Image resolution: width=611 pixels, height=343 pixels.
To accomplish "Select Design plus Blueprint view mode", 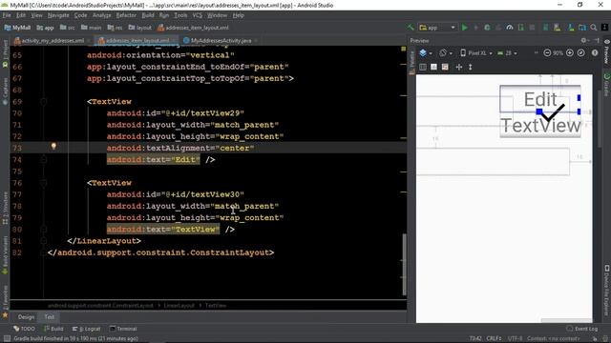I will (x=445, y=67).
